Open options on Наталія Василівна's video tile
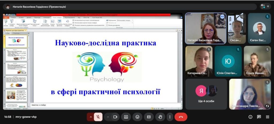274x124 pixels. (x=222, y=17)
